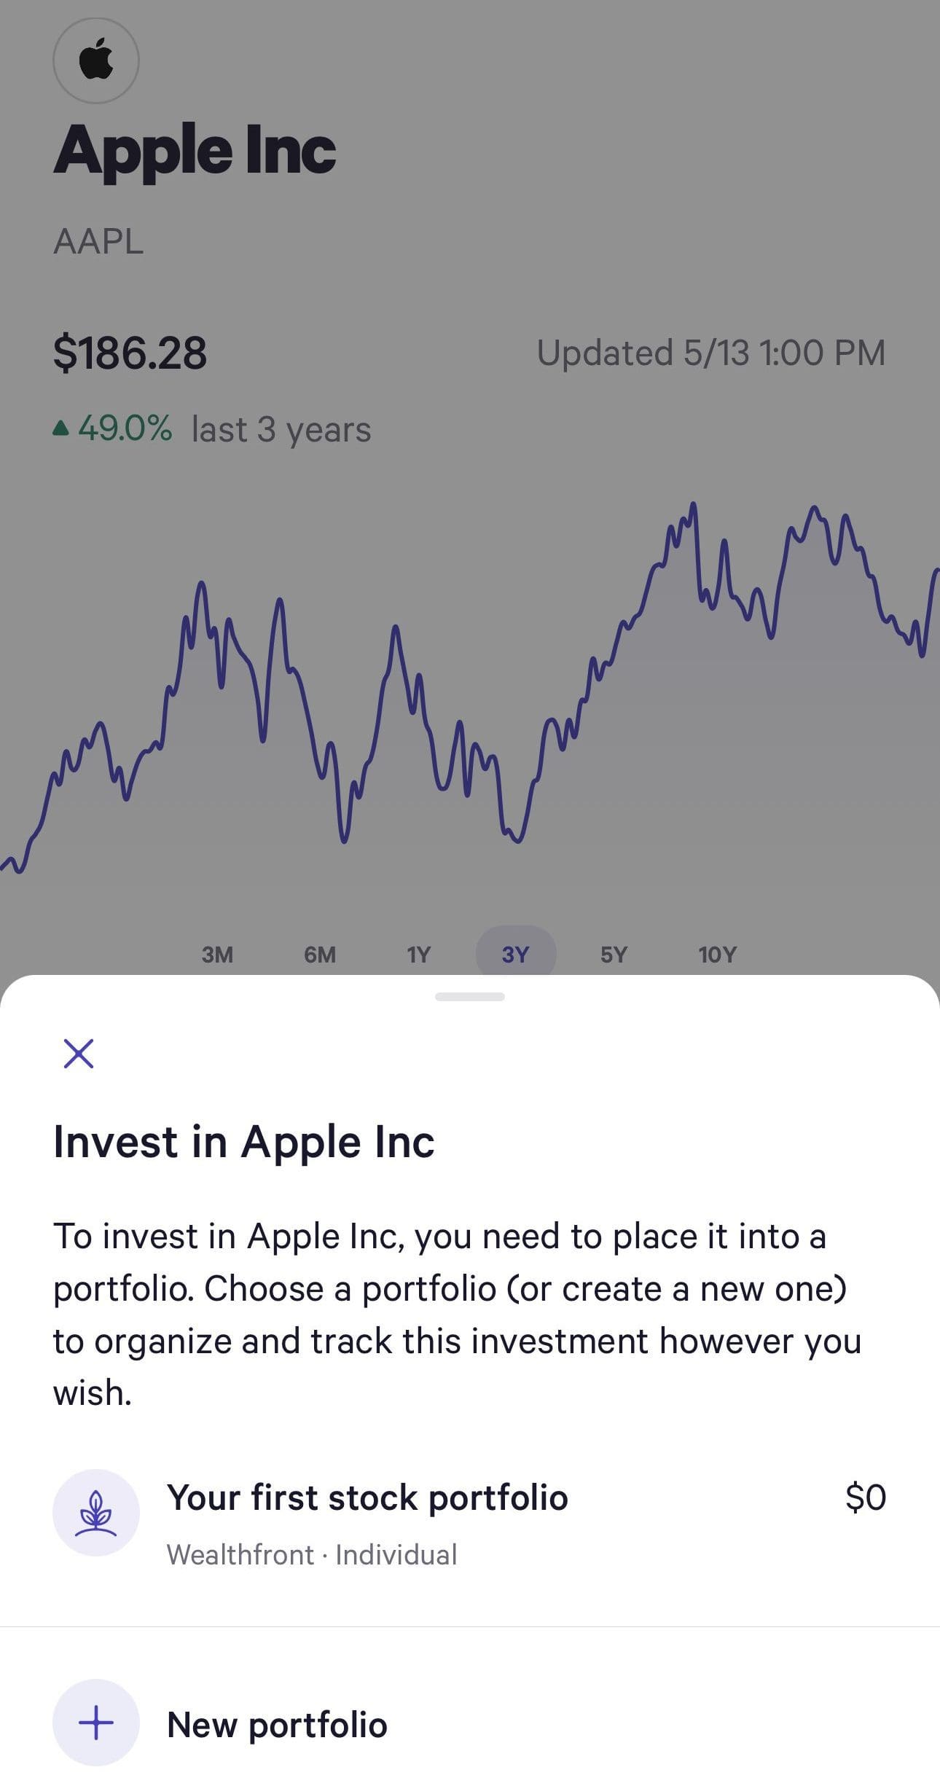Tap the Apple logo icon

(95, 60)
